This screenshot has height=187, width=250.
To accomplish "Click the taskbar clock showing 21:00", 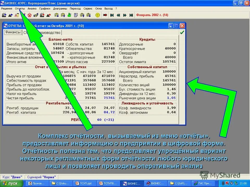I will [x=243, y=183].
